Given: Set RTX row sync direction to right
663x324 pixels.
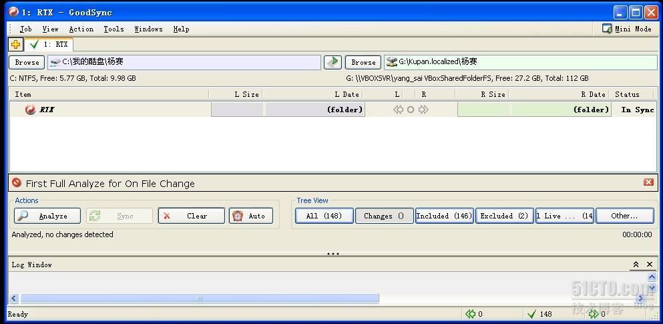Looking at the screenshot, I should point(423,110).
